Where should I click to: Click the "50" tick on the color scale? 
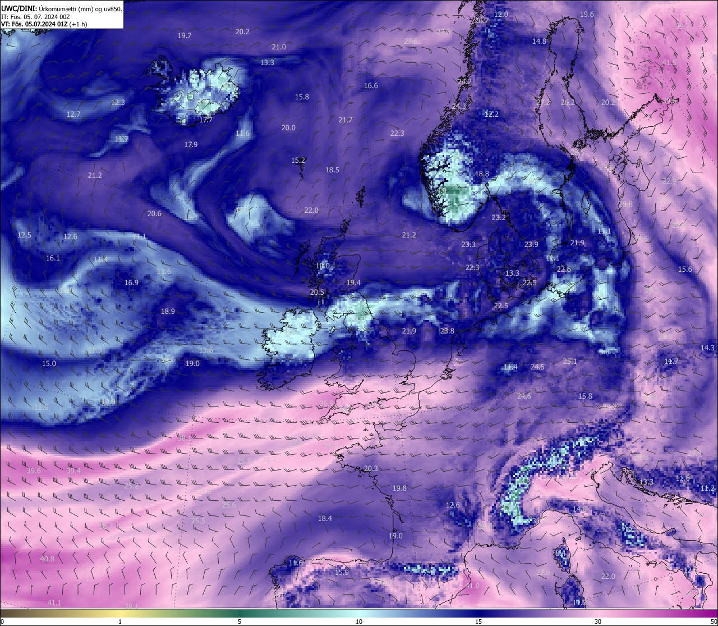[714, 622]
